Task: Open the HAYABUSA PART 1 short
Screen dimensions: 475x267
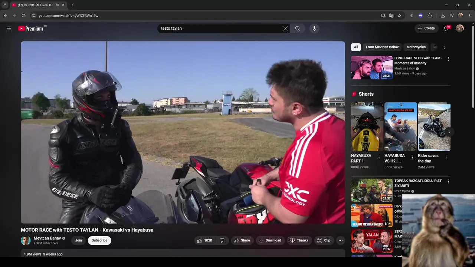Action: [367, 127]
